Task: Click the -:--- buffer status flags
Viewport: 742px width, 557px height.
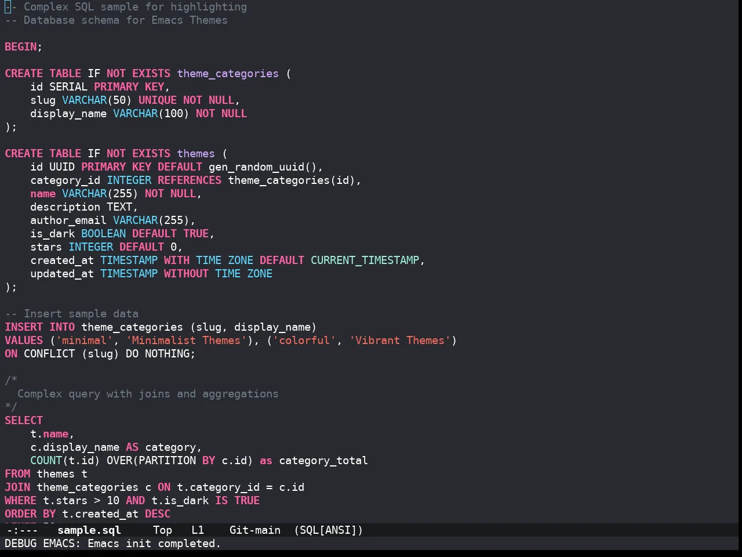Action: 21,530
